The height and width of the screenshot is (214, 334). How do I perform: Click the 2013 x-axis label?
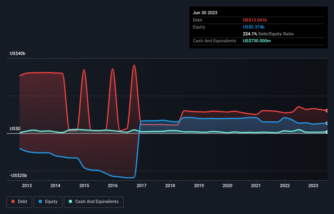pos(27,186)
